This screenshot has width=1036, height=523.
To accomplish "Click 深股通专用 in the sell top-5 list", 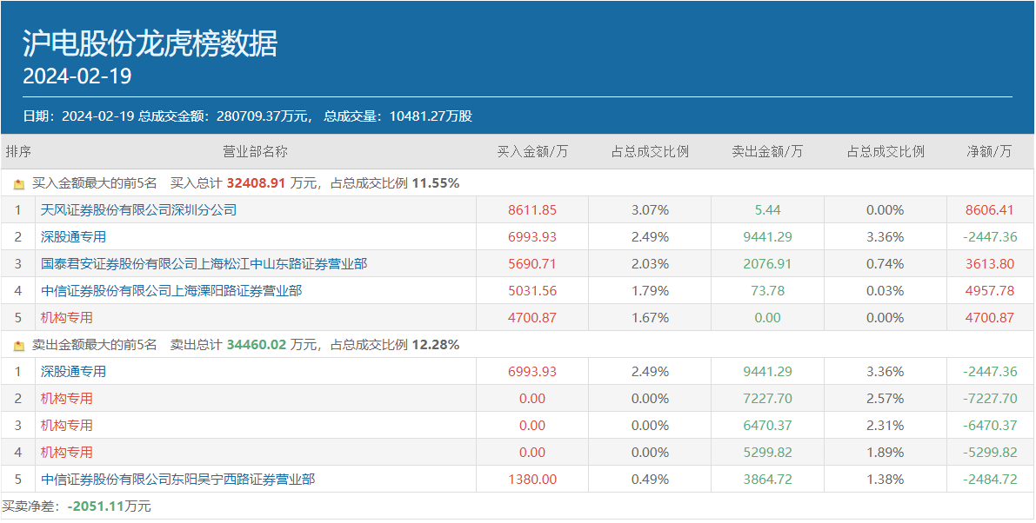I will point(73,372).
